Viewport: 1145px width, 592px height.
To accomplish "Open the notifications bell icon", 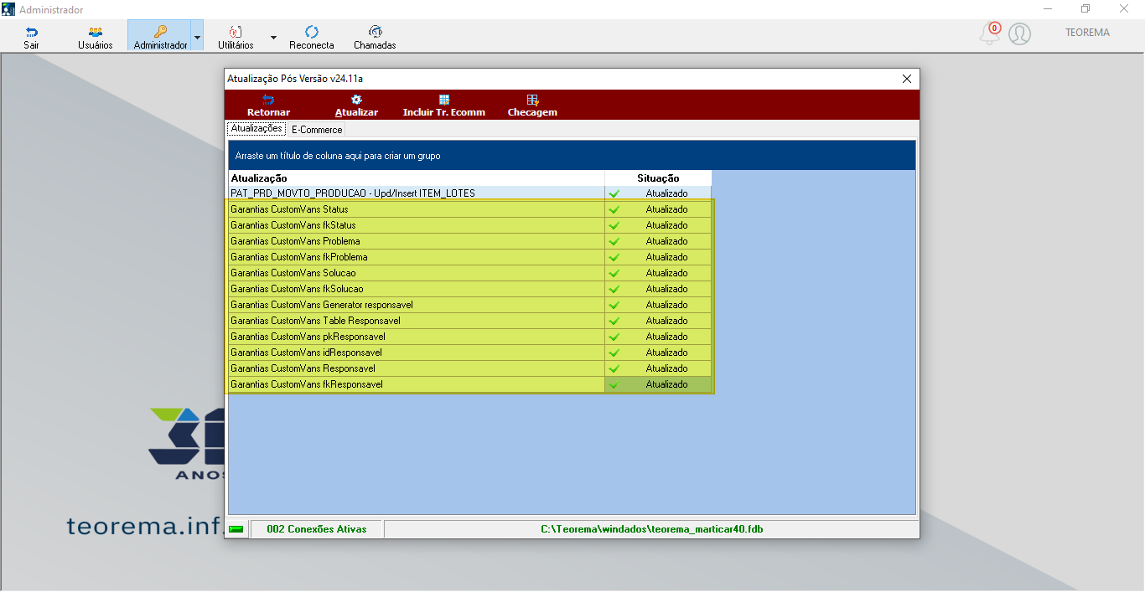I will (x=990, y=33).
